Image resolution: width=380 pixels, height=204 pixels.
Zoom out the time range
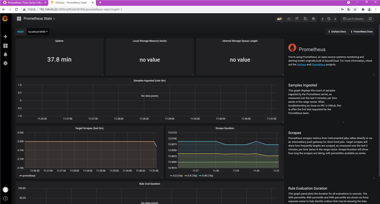[x=329, y=19]
